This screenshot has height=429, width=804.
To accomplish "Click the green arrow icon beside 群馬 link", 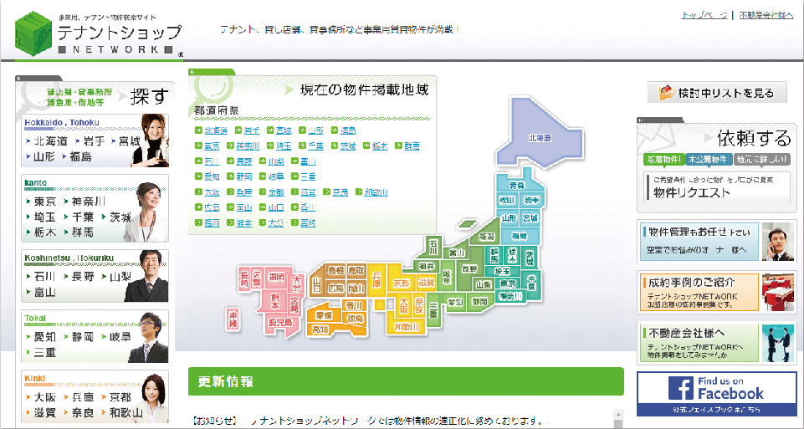I will tap(398, 146).
